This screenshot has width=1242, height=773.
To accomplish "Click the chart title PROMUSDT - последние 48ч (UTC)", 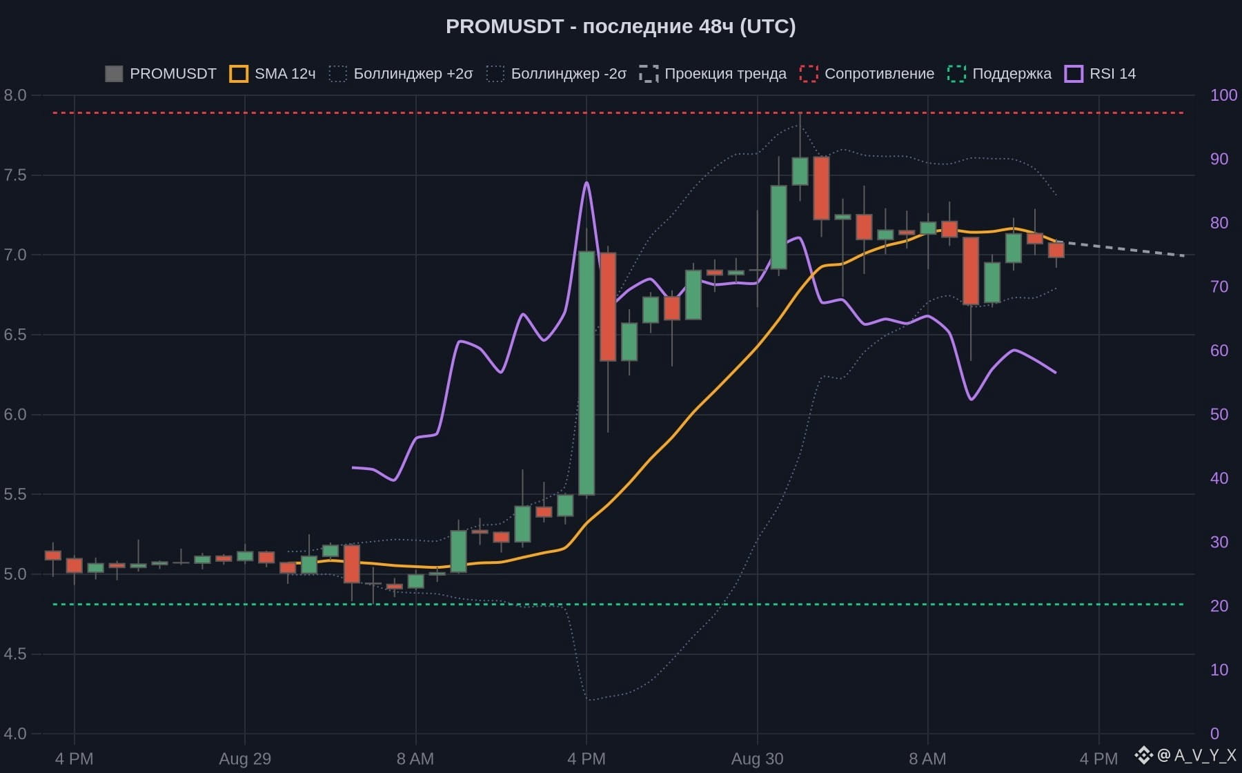I will pyautogui.click(x=621, y=26).
